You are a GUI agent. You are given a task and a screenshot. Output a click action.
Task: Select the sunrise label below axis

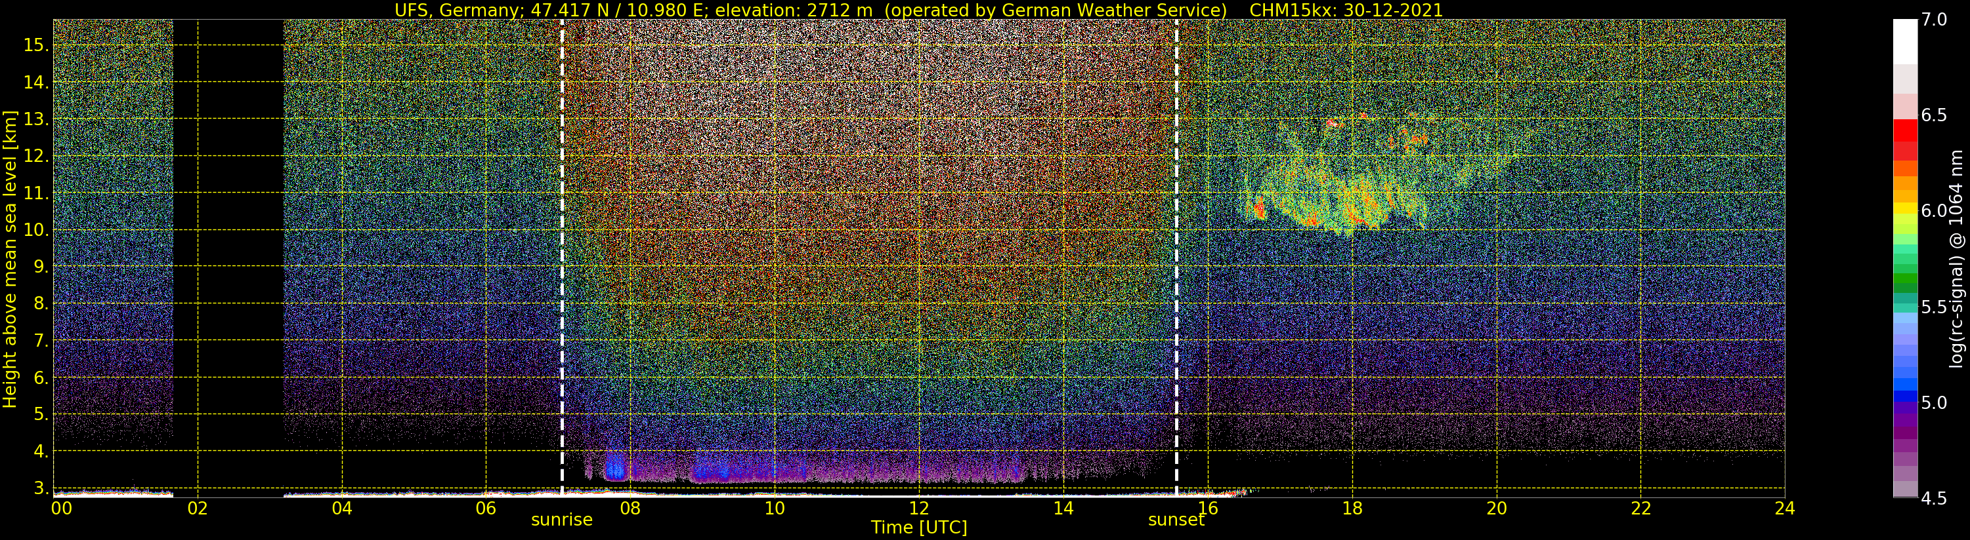coord(562,520)
